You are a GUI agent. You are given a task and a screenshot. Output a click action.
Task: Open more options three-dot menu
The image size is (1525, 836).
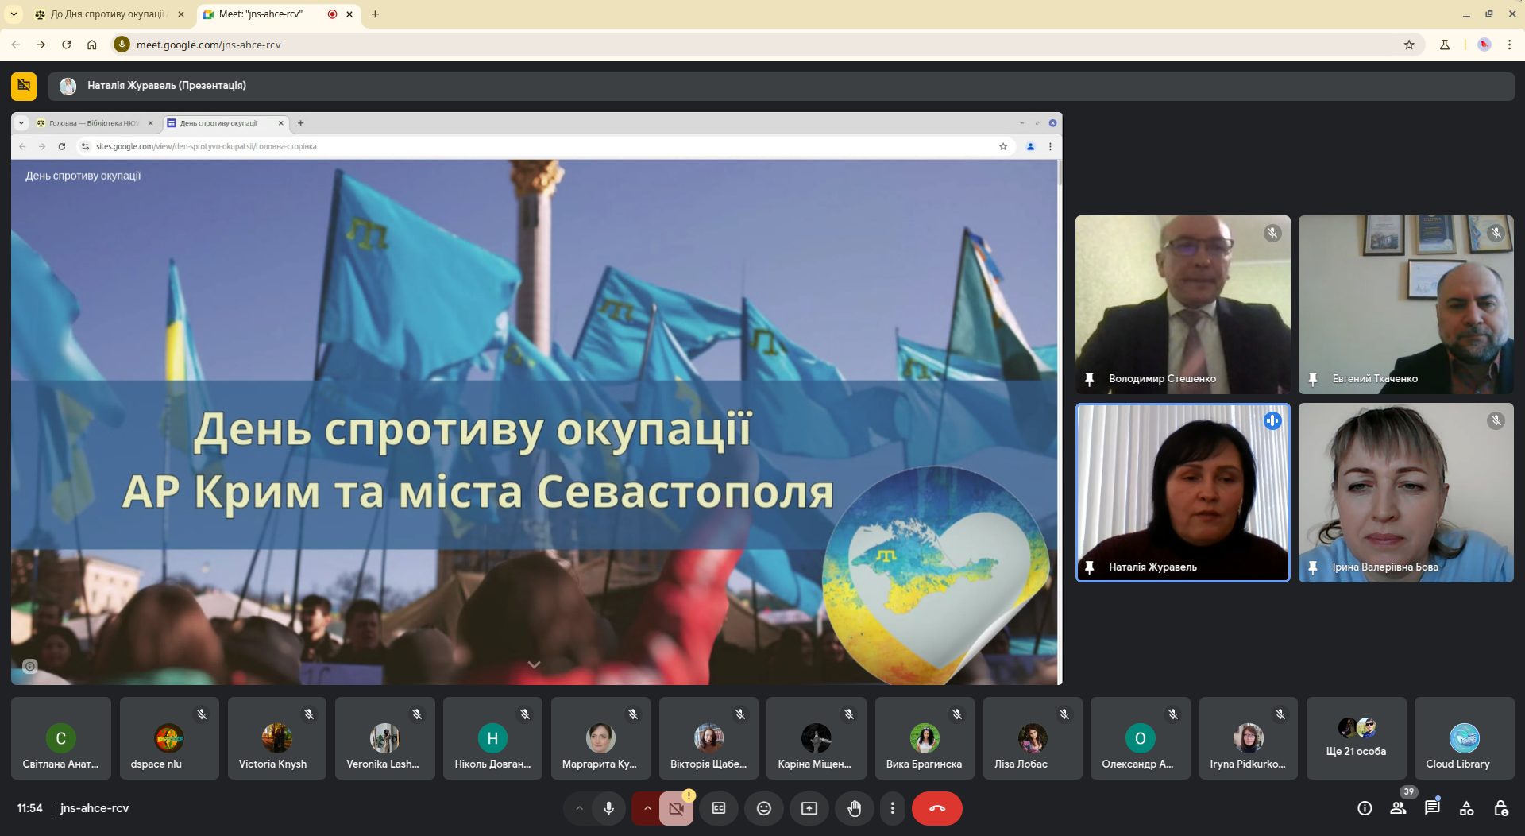point(893,808)
